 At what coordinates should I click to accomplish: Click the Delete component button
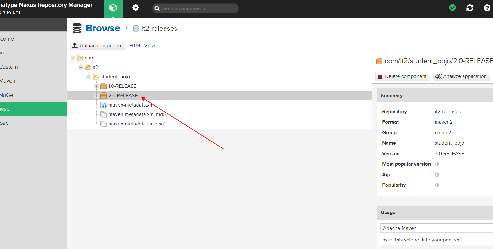pyautogui.click(x=403, y=76)
